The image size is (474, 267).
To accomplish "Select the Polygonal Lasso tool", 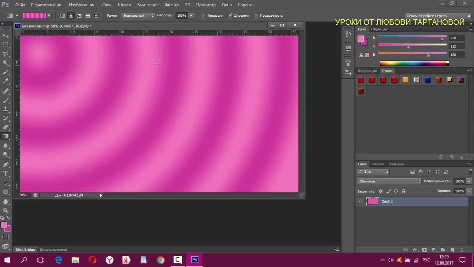I will pyautogui.click(x=6, y=54).
